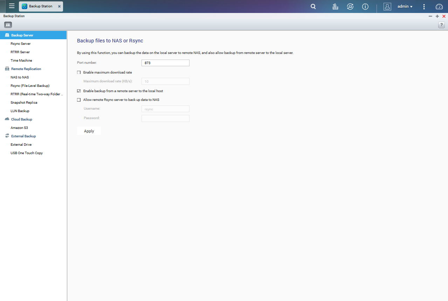This screenshot has height=301, width=448.
Task: Open NAS to NAS replication
Action: 20,77
